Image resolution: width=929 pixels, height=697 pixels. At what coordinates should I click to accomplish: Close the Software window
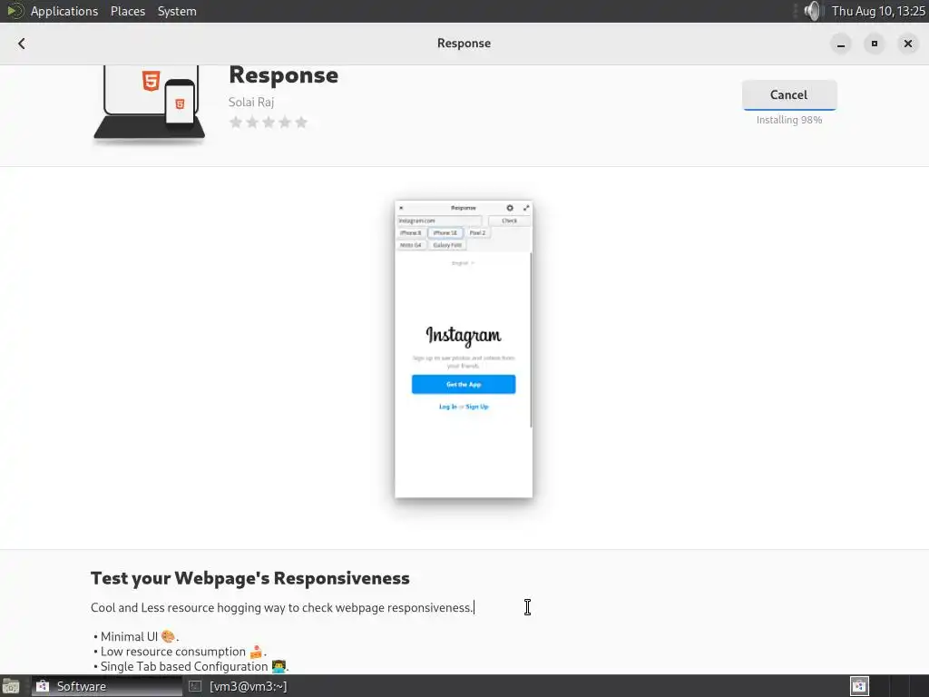pos(907,44)
